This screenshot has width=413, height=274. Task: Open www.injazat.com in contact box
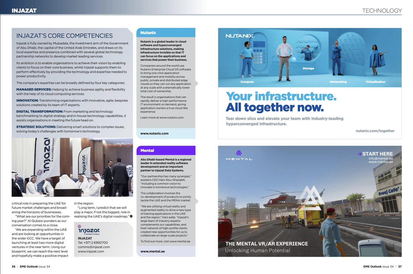[91, 251]
